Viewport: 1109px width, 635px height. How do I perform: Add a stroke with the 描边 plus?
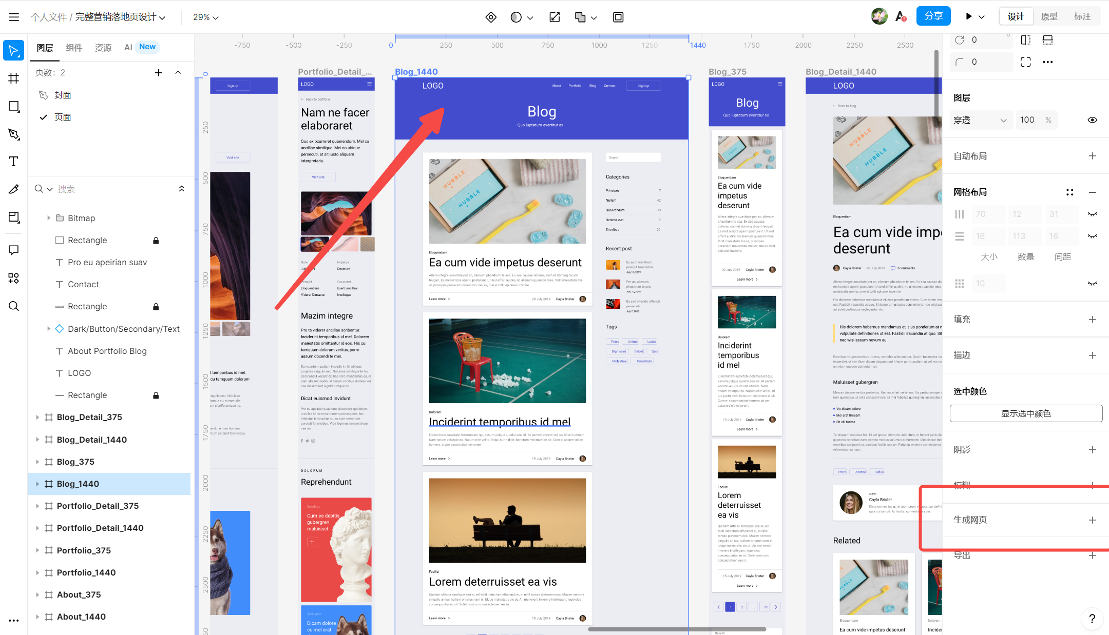point(1093,355)
